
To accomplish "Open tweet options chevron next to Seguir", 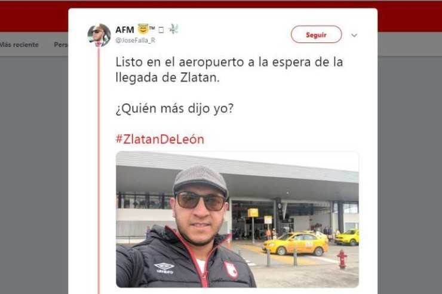I will tap(354, 35).
